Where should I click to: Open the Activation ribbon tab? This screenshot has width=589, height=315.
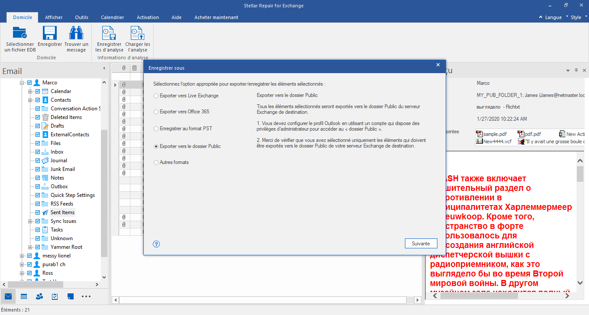[x=148, y=17]
